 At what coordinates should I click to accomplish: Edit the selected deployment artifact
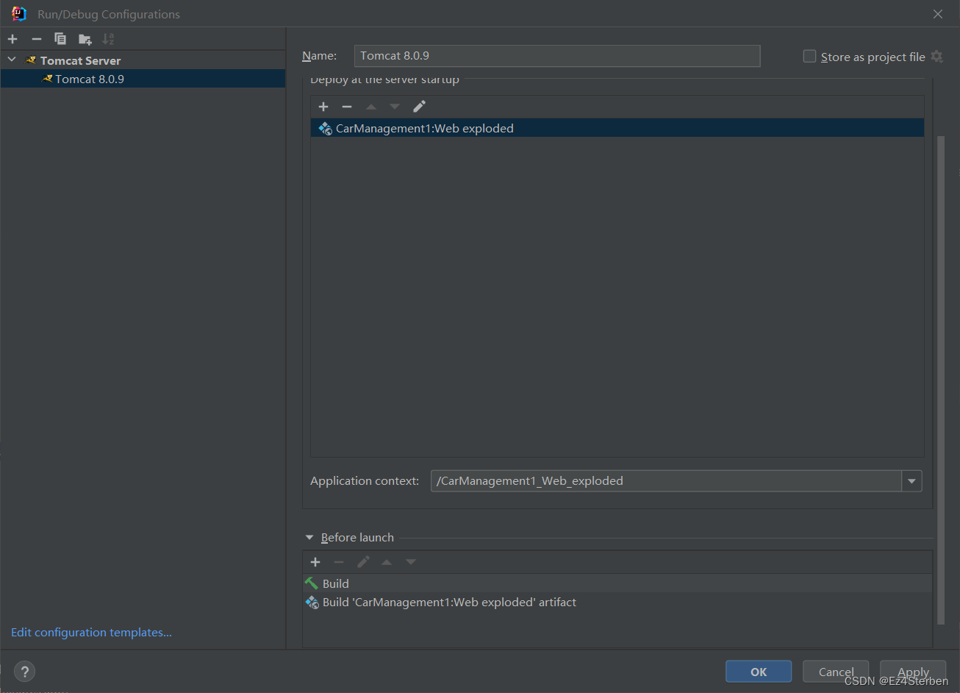click(419, 107)
